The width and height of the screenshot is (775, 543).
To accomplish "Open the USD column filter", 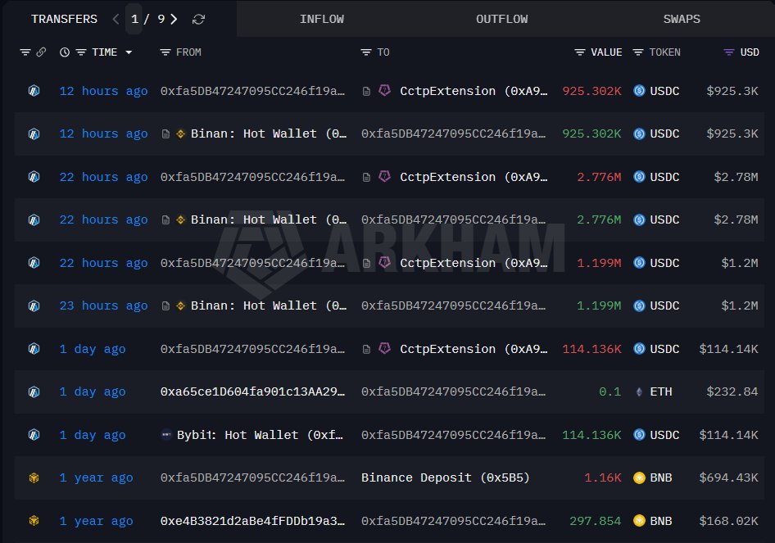I will click(729, 52).
